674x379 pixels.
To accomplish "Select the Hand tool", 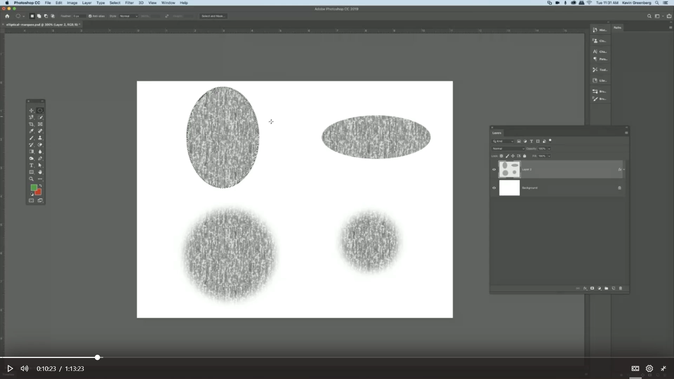I will [x=40, y=172].
